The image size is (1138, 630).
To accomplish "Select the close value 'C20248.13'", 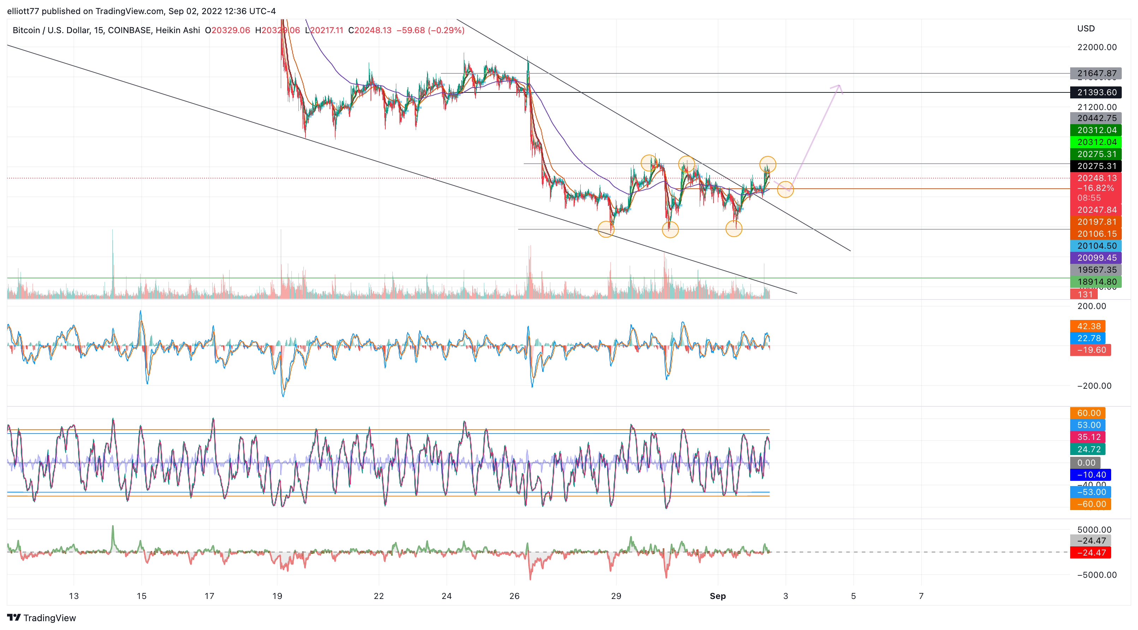I will tap(370, 30).
